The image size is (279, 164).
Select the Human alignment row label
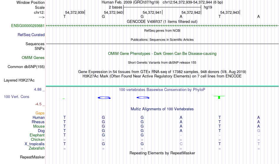tap(38, 118)
